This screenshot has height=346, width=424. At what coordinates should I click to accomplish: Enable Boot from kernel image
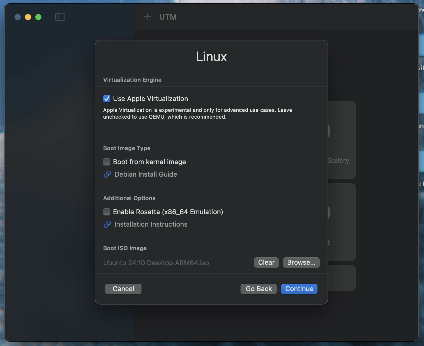click(x=107, y=162)
